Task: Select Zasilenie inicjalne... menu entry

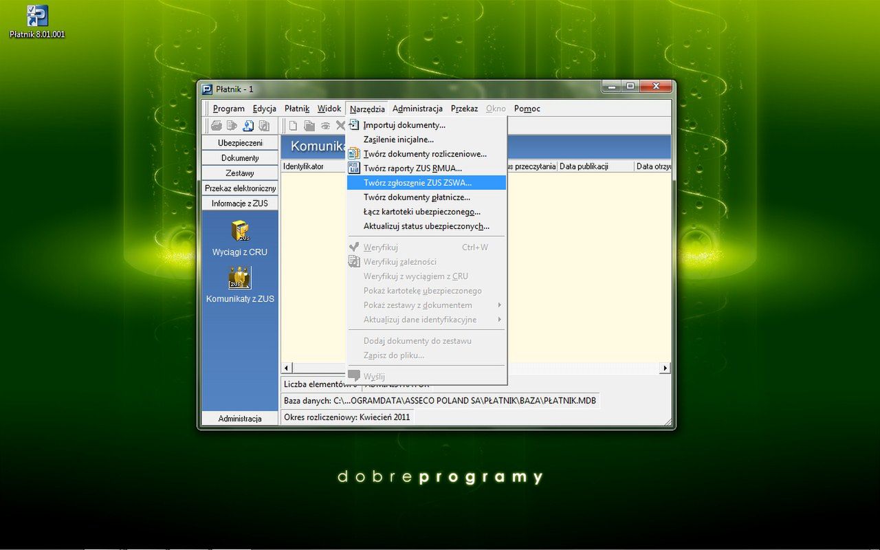Action: pos(426,140)
